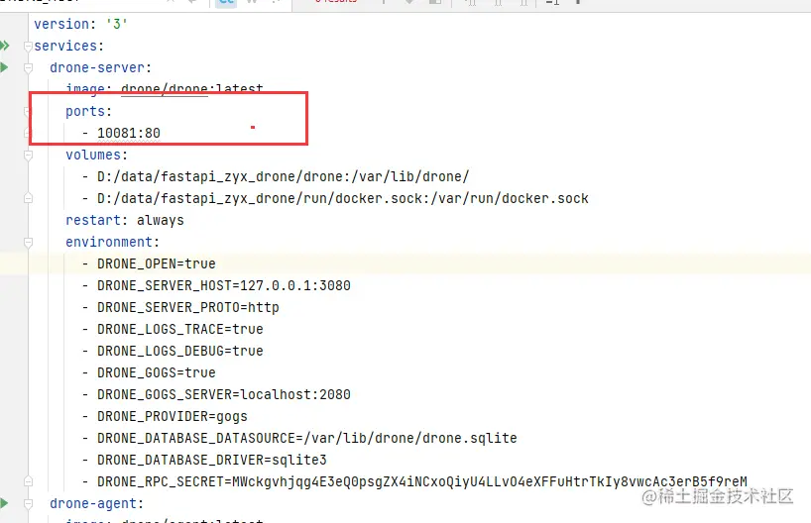811x523 pixels.
Task: Run the drone-agent service from the gutter arrow
Action: (4, 503)
